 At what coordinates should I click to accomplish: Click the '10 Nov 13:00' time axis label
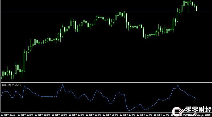click(x=25, y=115)
